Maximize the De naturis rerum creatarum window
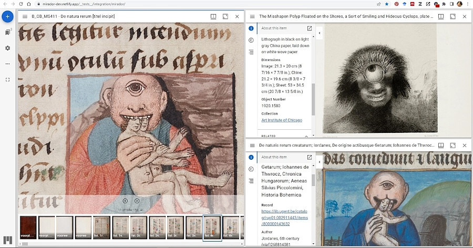 tap(453, 146)
